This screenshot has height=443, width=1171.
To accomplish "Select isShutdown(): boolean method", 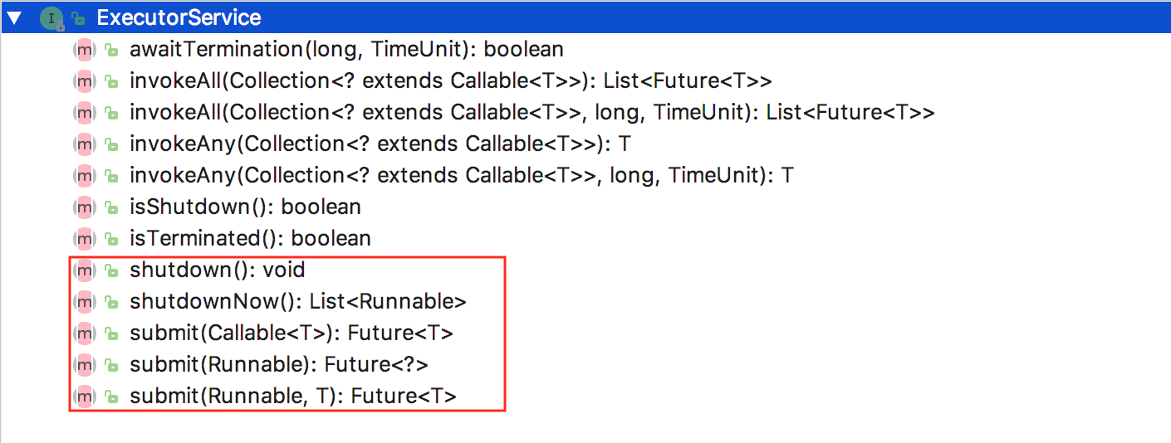I will [245, 207].
